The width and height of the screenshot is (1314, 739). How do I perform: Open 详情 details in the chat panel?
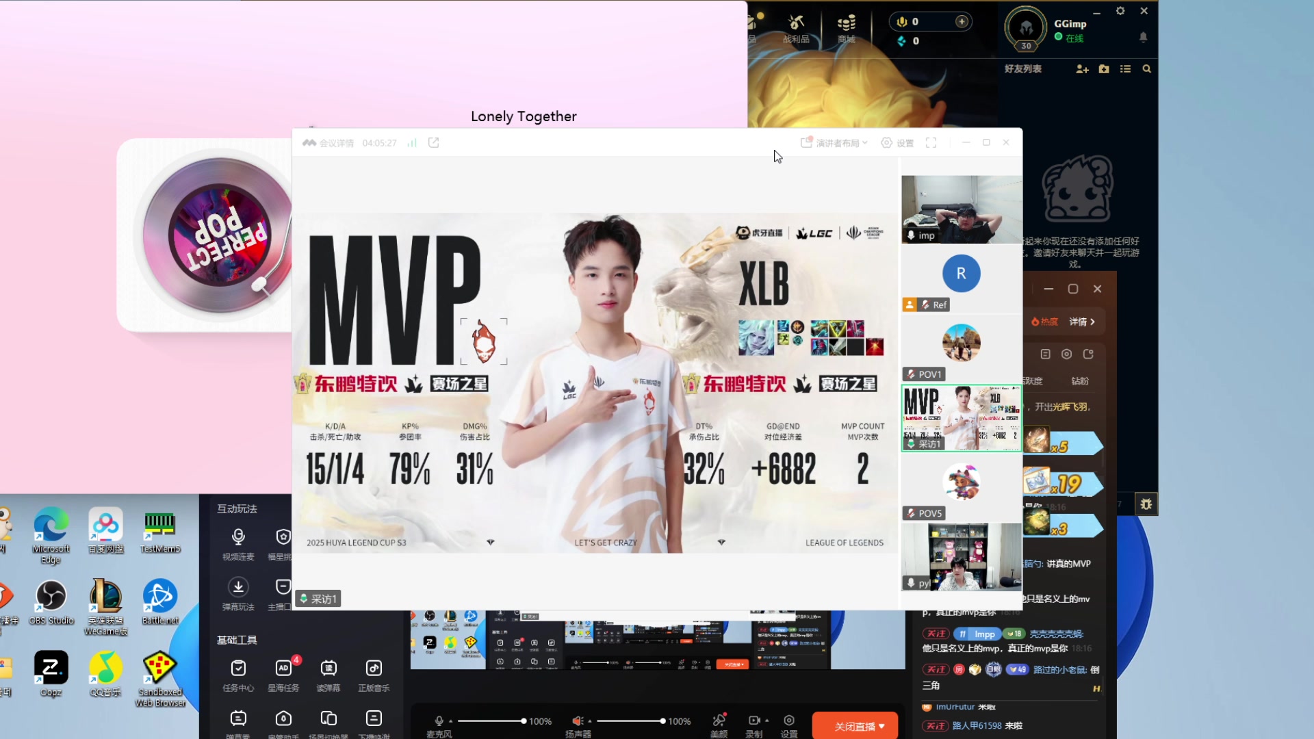(1082, 322)
